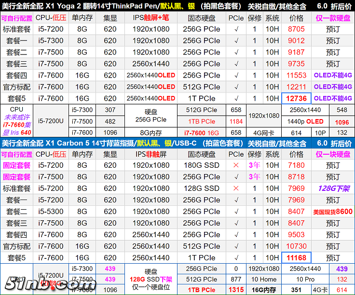The width and height of the screenshot is (355, 295).
Task: Select the i5-5300 CPU cell
Action: [51, 212]
